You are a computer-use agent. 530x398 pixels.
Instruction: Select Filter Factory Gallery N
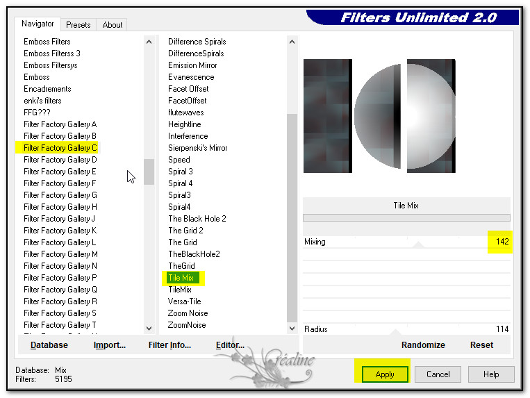click(60, 266)
